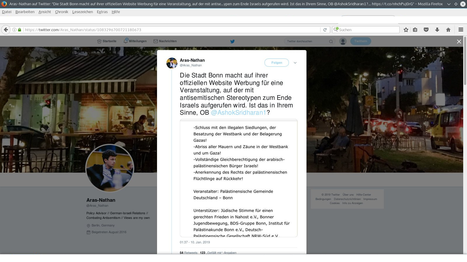This screenshot has height=262, width=467.
Task: Open Cookies footer link
Action: pos(334,203)
